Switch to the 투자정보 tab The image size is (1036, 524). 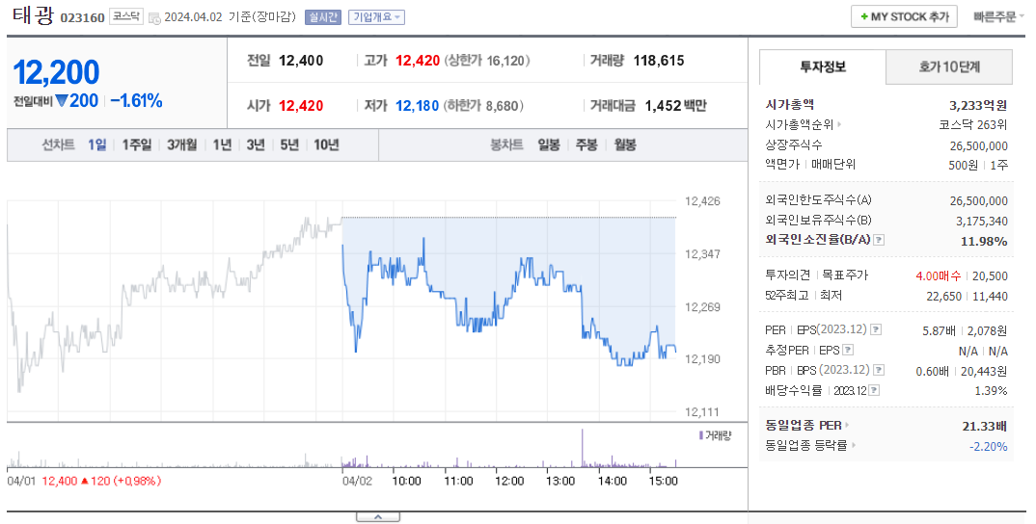[823, 66]
